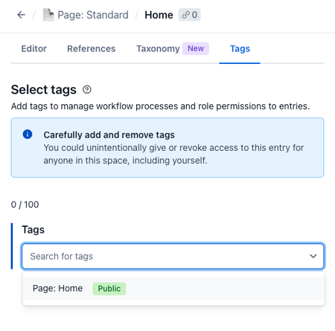Image resolution: width=335 pixels, height=331 pixels.
Task: Click the Carefully add and remove tags heading
Action: tap(109, 135)
